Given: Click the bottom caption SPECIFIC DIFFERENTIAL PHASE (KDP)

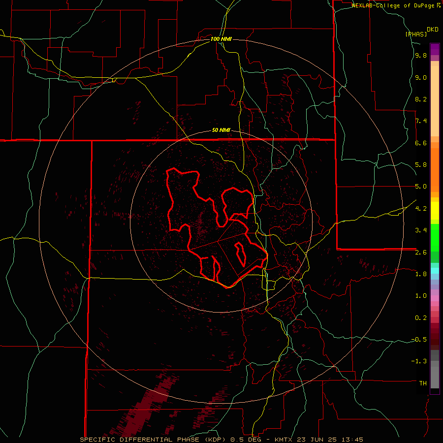Looking at the screenshot, I should [x=154, y=440].
